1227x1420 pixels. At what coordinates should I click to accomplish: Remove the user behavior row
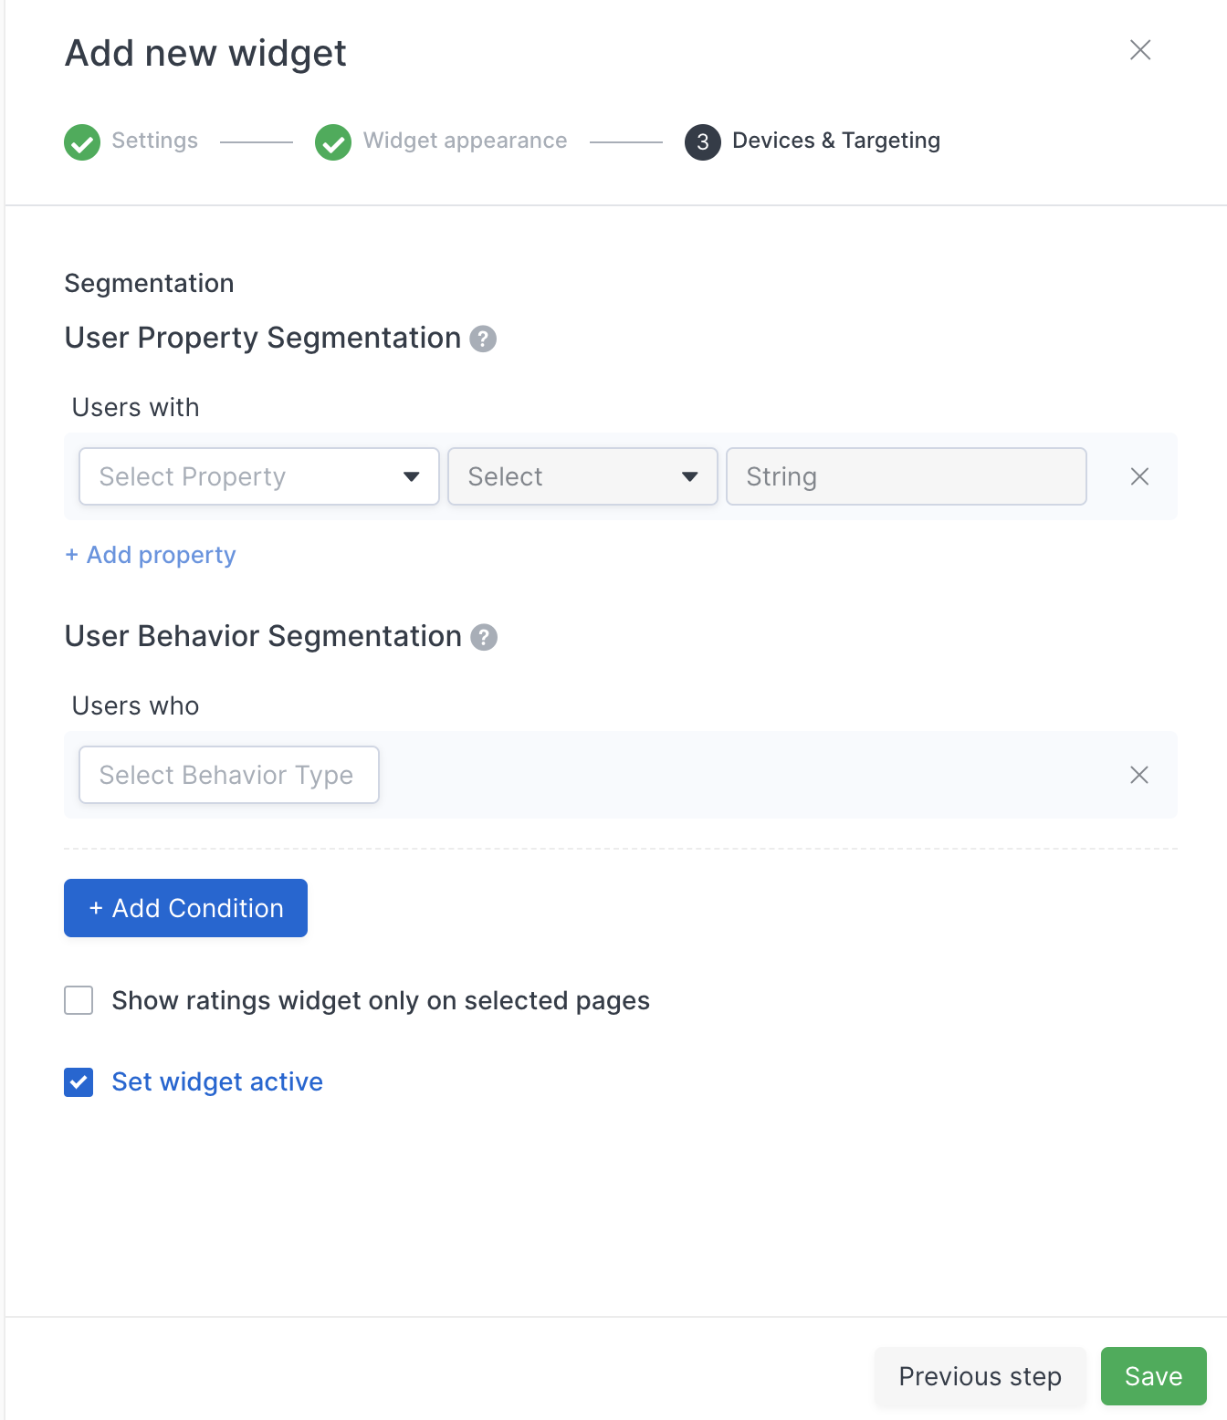coord(1139,775)
